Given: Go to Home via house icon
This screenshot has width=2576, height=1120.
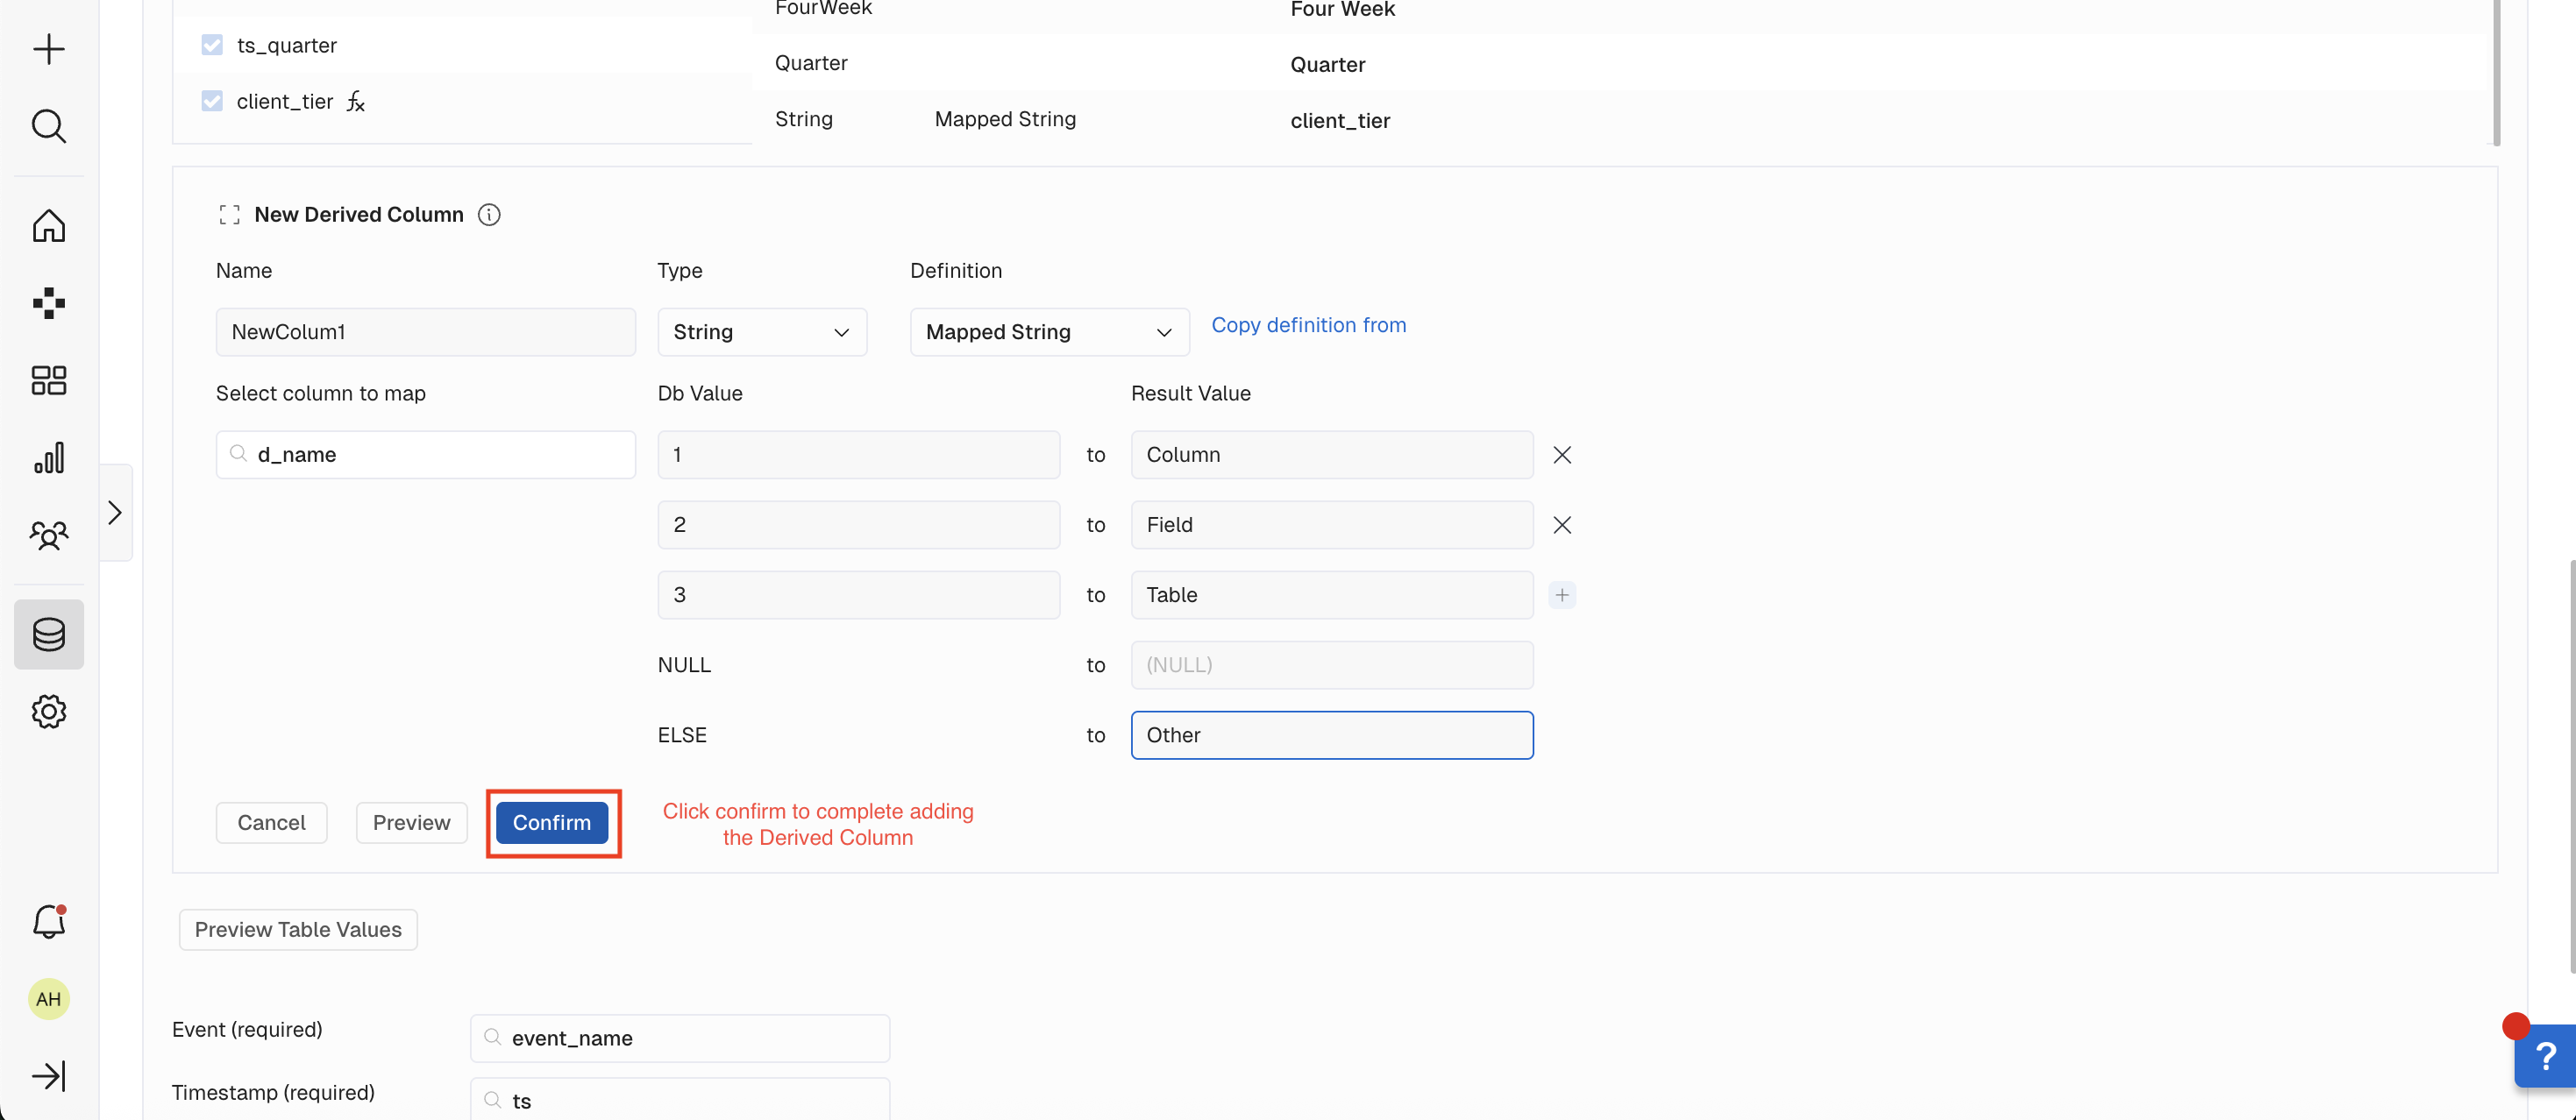Looking at the screenshot, I should pos(48,226).
